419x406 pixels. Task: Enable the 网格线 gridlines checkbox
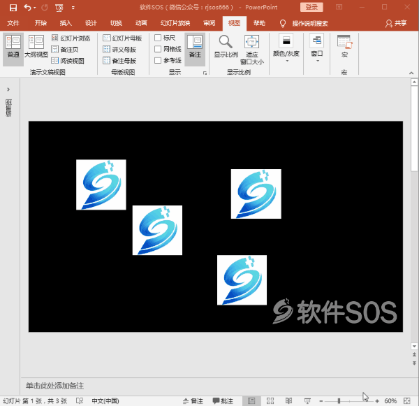158,49
